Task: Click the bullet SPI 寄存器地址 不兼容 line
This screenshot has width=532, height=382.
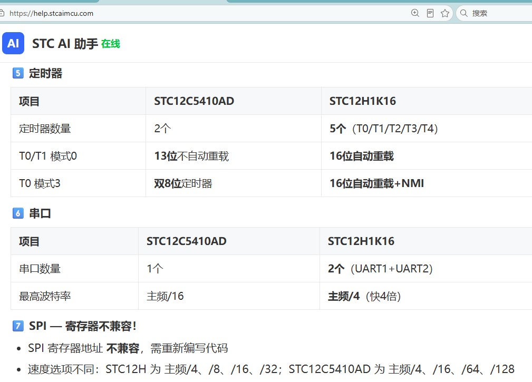Action: (x=128, y=348)
